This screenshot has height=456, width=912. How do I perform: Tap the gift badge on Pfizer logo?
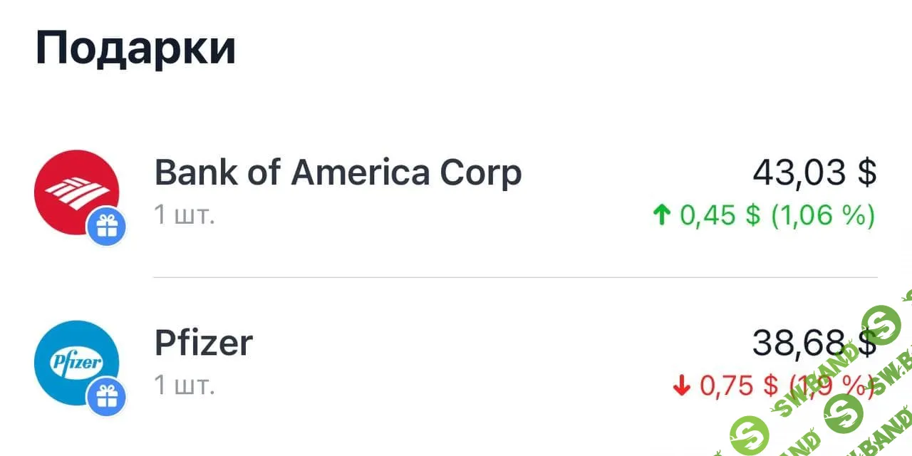[x=106, y=398]
